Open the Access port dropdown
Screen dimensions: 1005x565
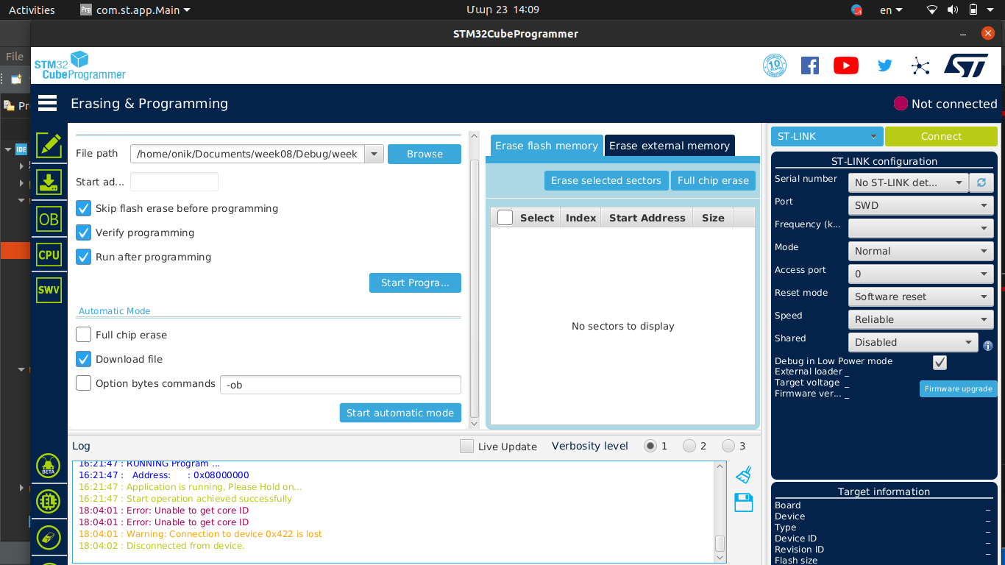(x=921, y=274)
